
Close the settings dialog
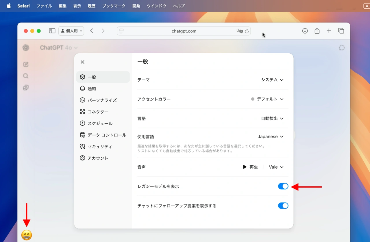tap(82, 62)
